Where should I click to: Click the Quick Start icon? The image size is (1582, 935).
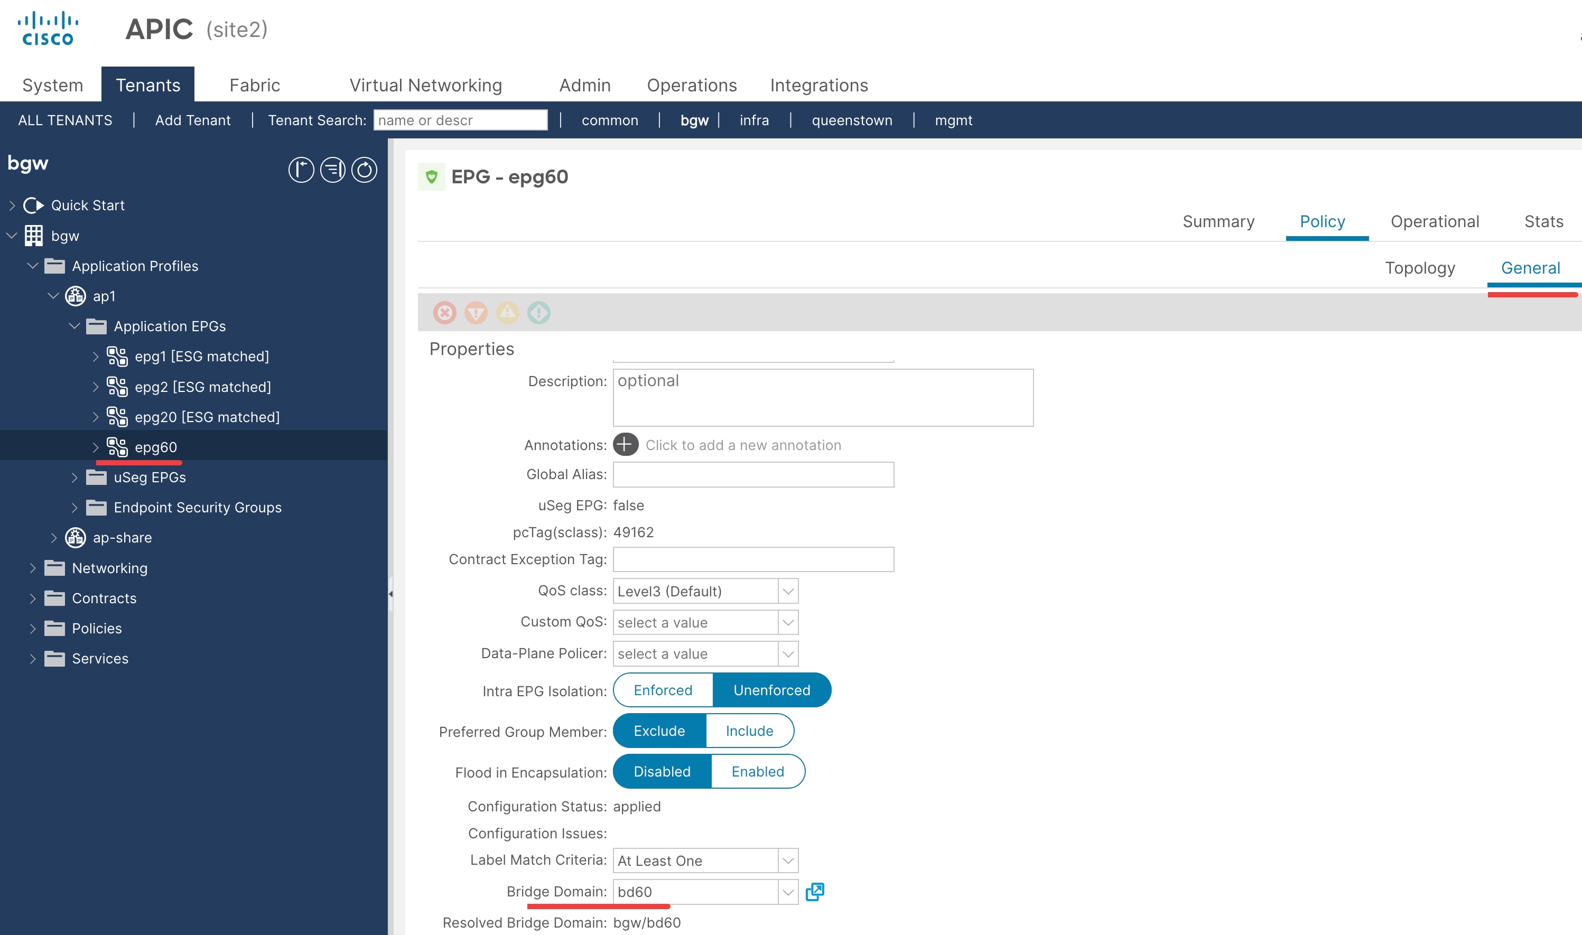pos(33,205)
